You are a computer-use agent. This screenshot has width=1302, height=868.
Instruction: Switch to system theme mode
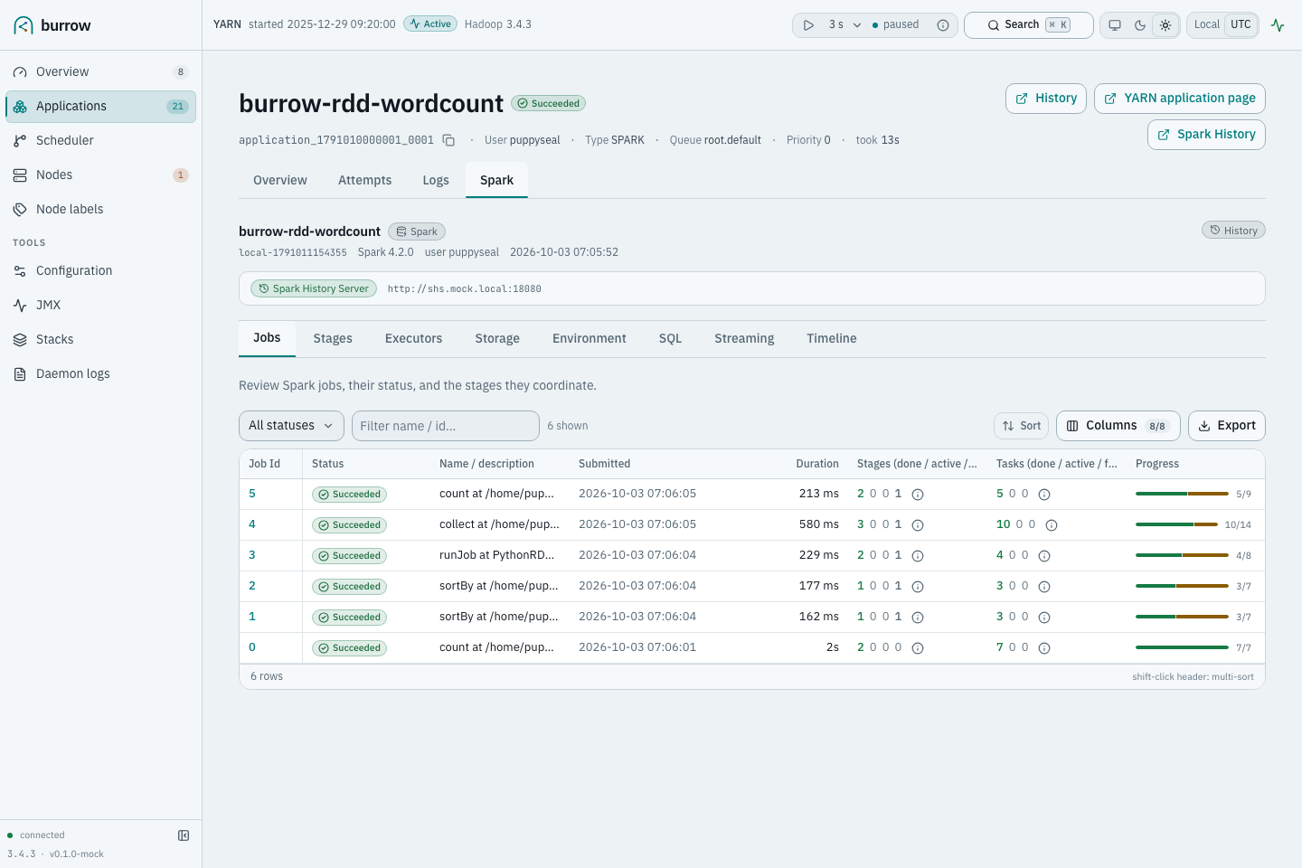(1115, 25)
